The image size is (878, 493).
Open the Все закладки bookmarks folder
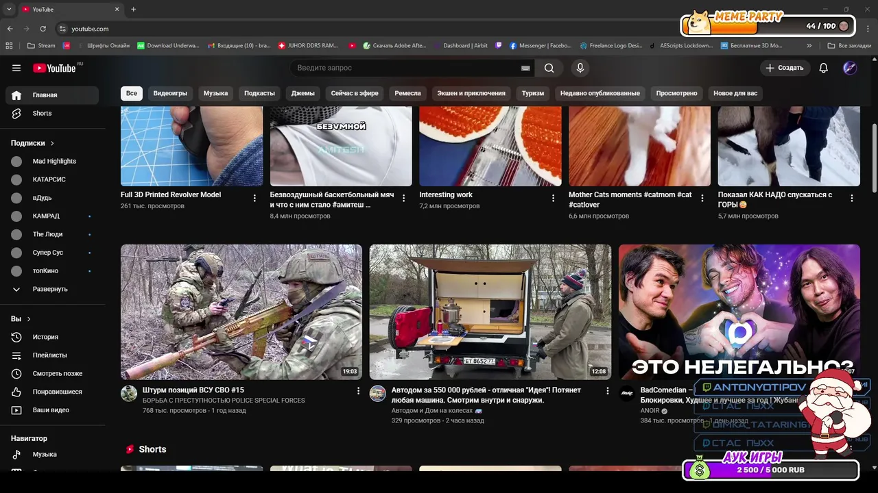click(849, 46)
